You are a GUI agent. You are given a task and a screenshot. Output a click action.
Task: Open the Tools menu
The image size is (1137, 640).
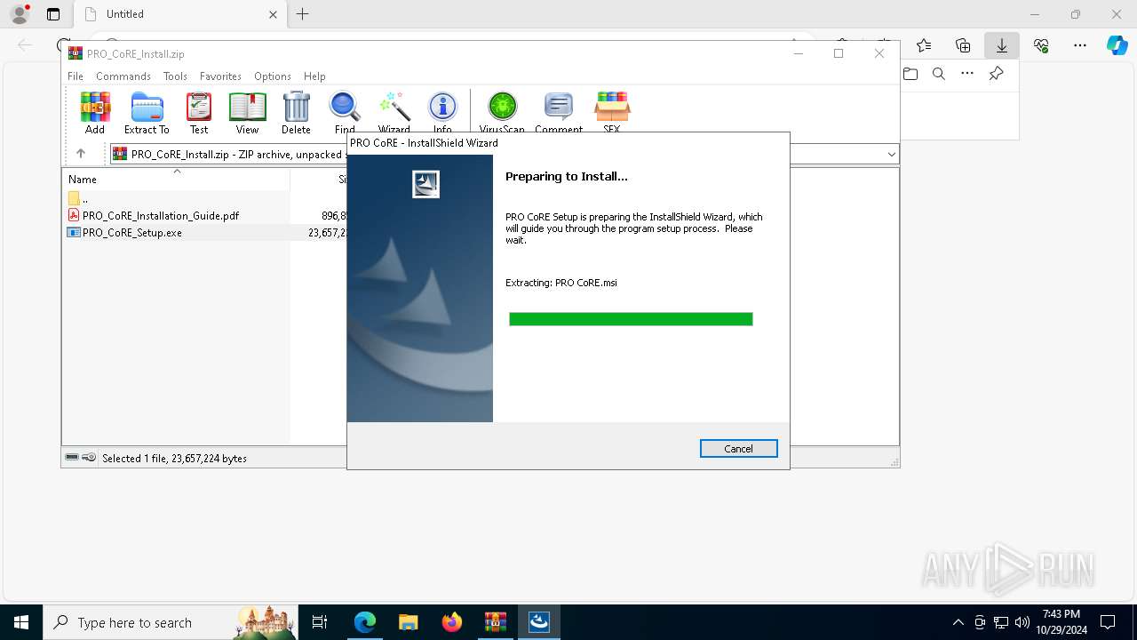point(175,76)
